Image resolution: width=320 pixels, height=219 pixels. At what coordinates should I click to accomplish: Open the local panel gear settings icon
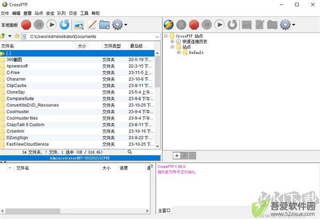coord(117,24)
